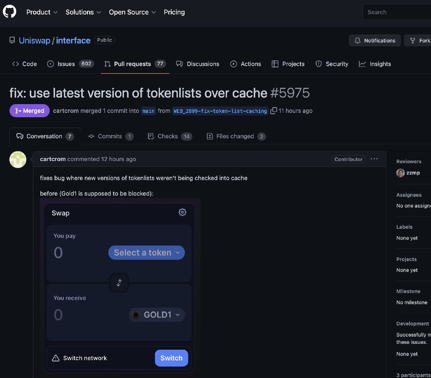Viewport: 431px width, 378px height.
Task: Open the Select a token dropdown
Action: click(147, 253)
